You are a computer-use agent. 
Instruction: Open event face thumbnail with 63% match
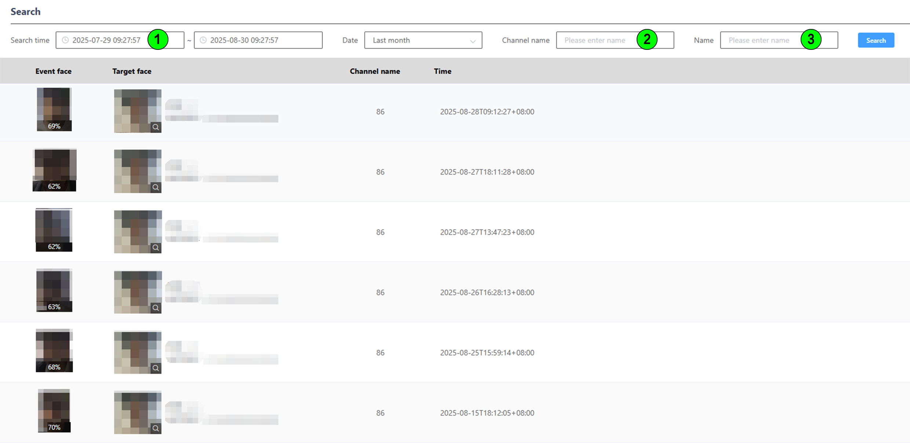[x=54, y=290]
